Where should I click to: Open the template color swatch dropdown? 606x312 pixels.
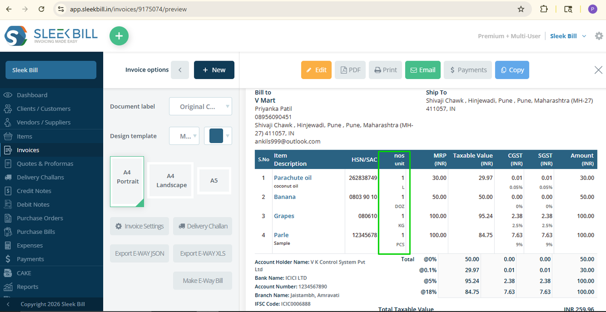pos(218,136)
